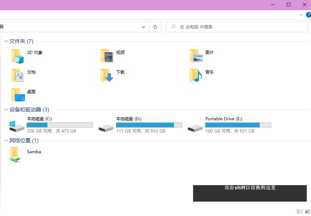The image size is (311, 216).
Task: Click the E: drive usage bar
Action: coord(238,125)
